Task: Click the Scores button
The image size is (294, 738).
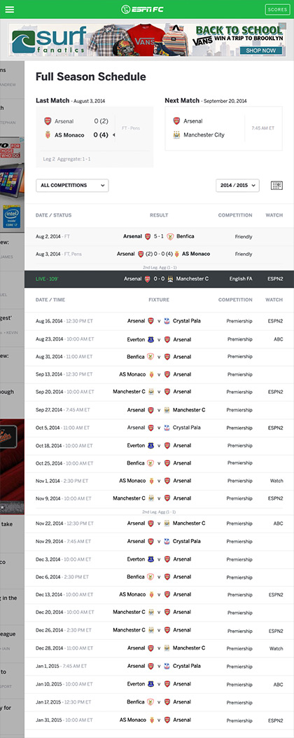Action: coord(277,9)
